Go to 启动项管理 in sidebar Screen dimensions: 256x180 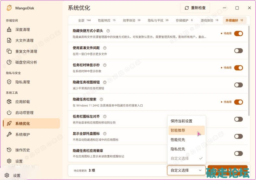[31, 113]
